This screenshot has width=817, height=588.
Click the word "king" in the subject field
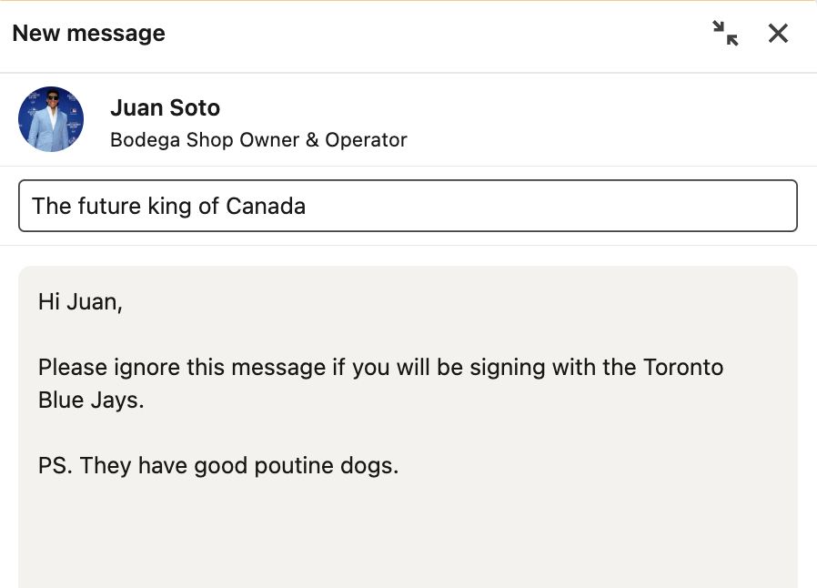(170, 206)
